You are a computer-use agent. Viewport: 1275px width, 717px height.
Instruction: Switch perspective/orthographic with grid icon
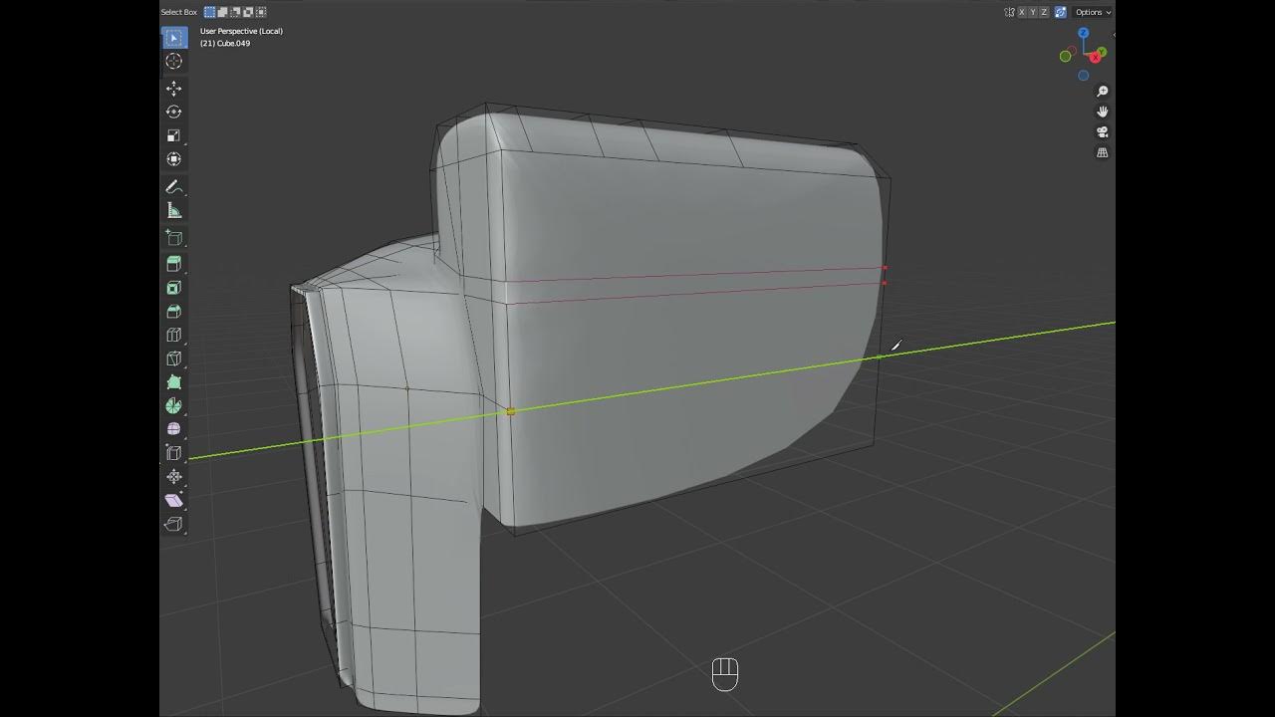1103,152
